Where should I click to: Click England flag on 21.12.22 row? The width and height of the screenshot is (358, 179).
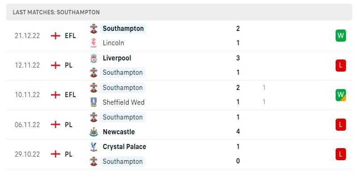(x=55, y=36)
